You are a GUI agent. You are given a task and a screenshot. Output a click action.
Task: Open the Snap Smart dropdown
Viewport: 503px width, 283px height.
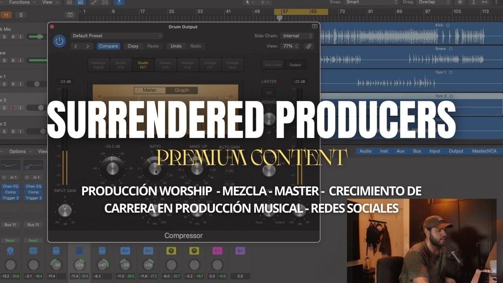371,2
